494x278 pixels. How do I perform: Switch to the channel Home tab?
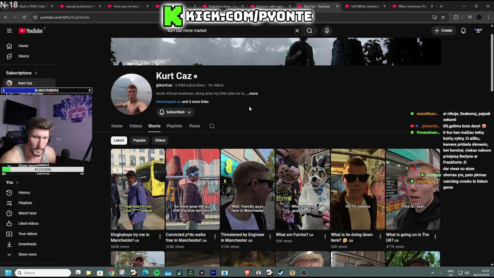point(117,126)
